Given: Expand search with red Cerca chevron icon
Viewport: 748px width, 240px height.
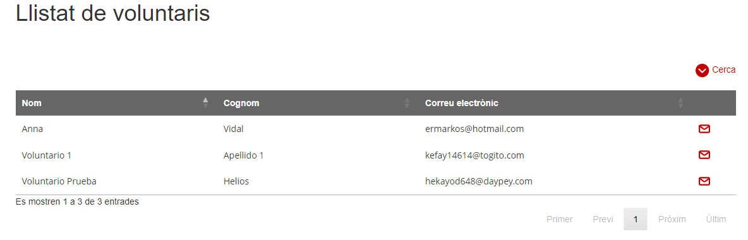Looking at the screenshot, I should 702,71.
